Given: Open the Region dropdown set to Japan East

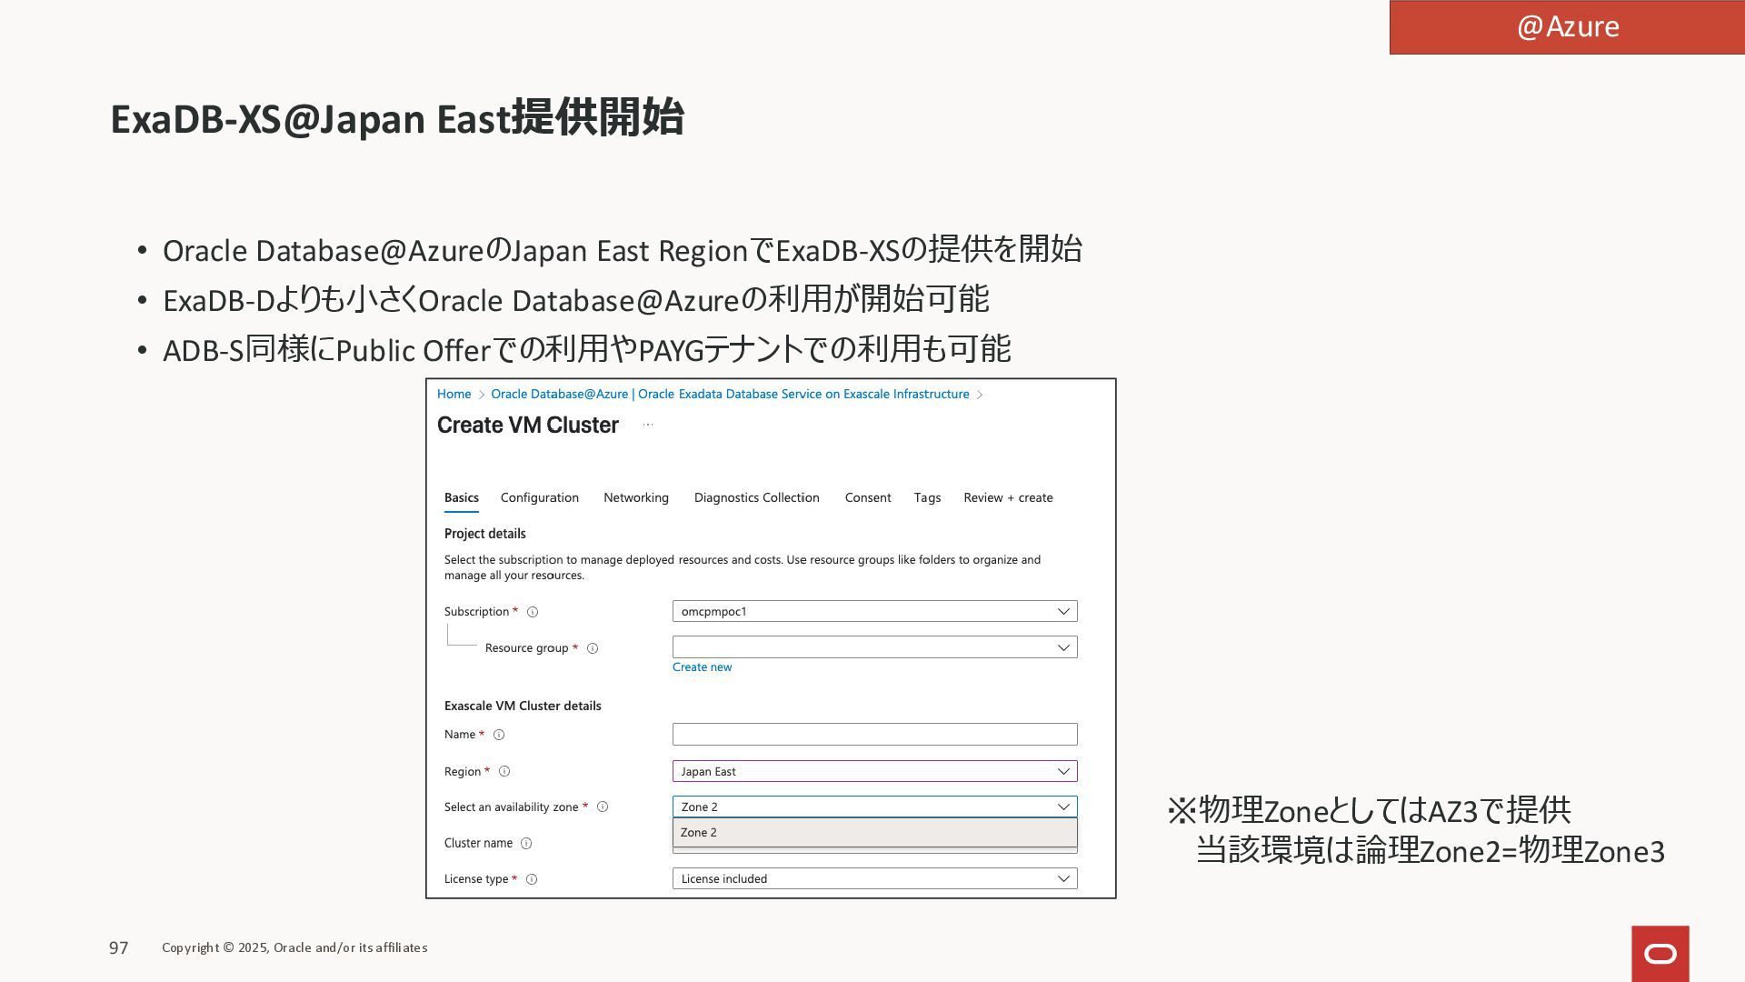Looking at the screenshot, I should (x=874, y=771).
